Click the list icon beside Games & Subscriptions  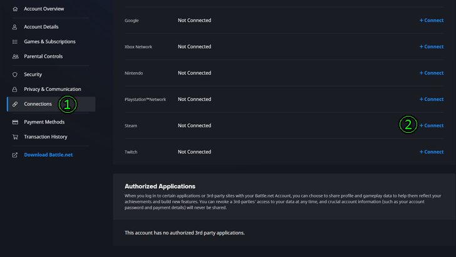[15, 42]
